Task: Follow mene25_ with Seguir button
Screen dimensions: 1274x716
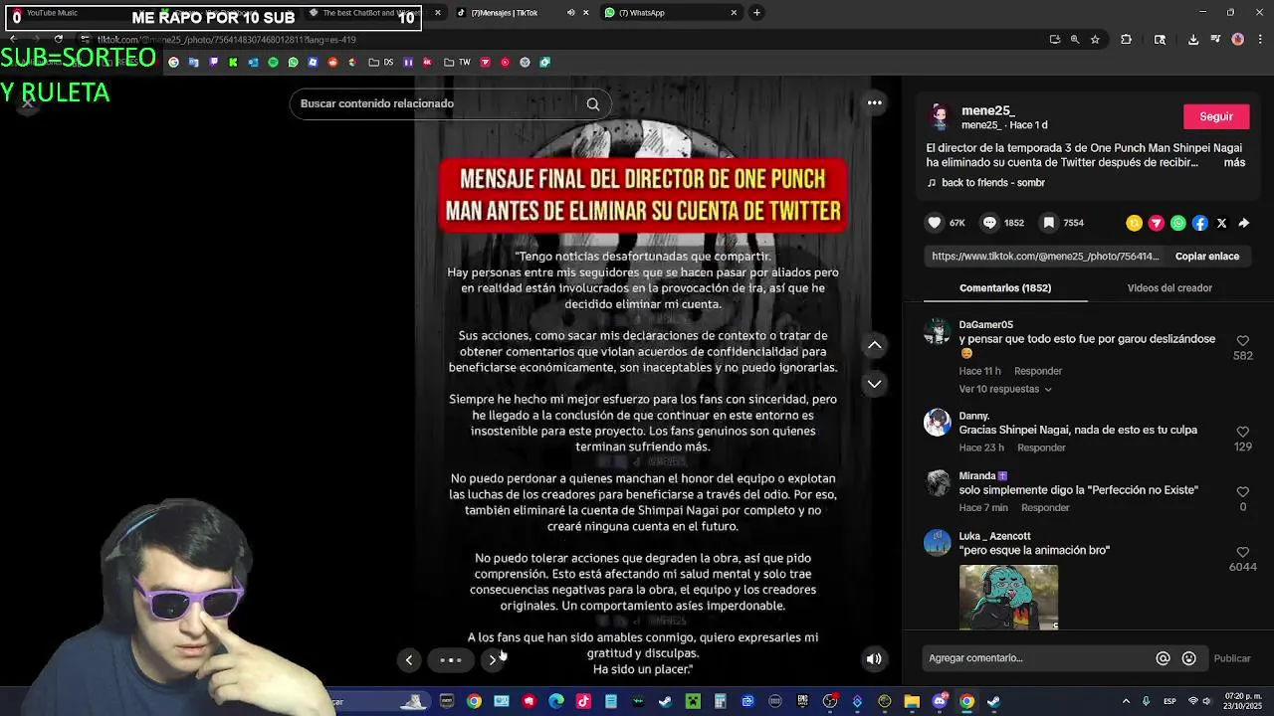Action: point(1215,116)
